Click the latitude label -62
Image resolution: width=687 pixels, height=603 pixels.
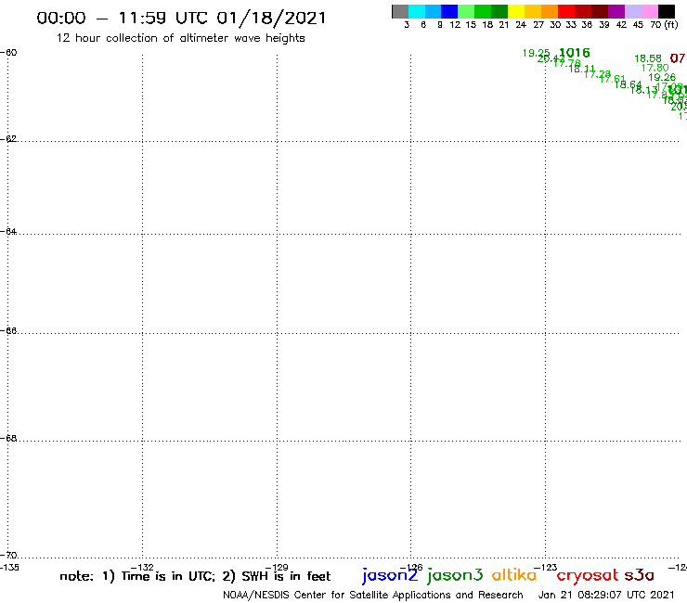pos(8,139)
